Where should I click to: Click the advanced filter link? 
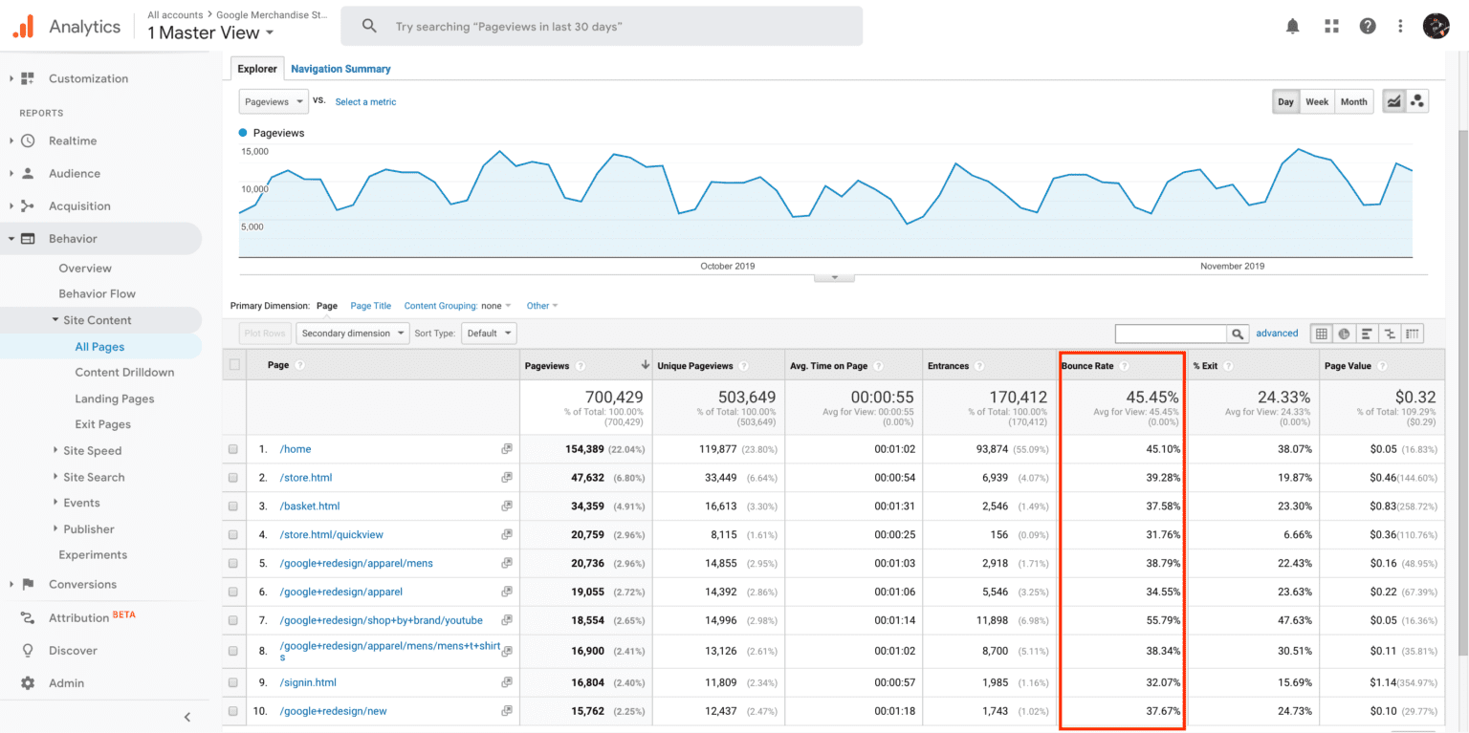point(1277,334)
